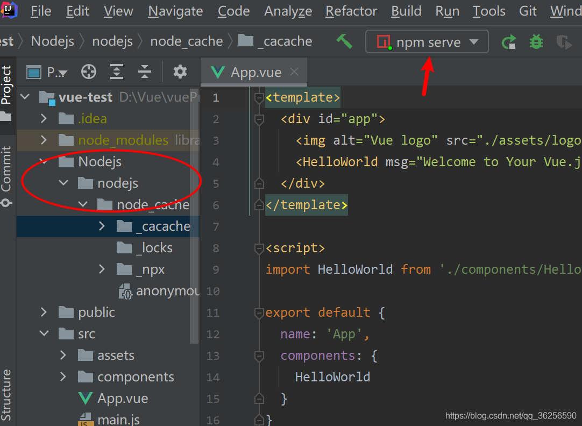Expand the assets folder
The image size is (582, 426).
[x=63, y=355]
